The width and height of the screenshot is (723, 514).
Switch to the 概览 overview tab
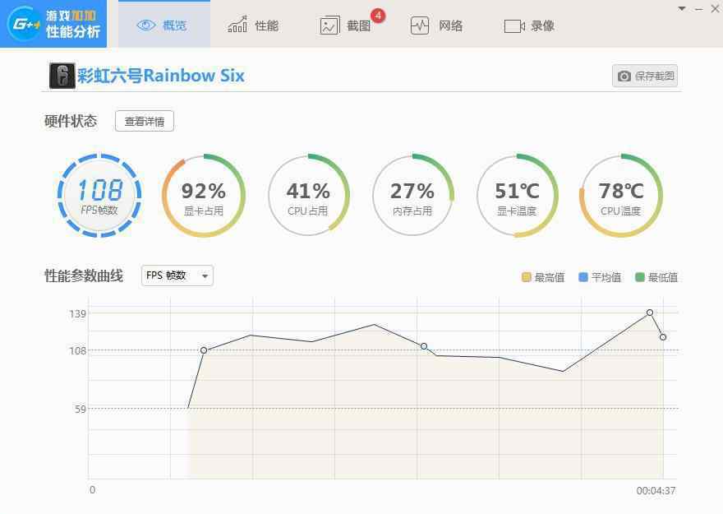click(164, 25)
